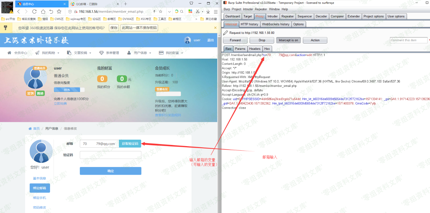430x213 pixels.
Task: Select the Headers view tab
Action: pos(255,49)
